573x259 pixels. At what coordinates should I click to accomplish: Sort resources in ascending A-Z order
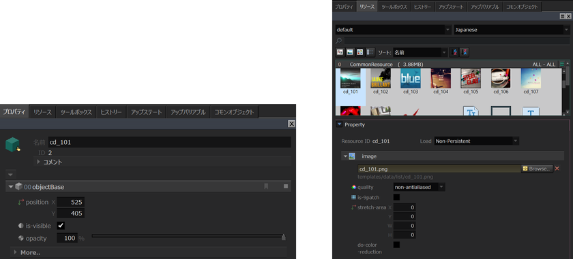point(454,52)
